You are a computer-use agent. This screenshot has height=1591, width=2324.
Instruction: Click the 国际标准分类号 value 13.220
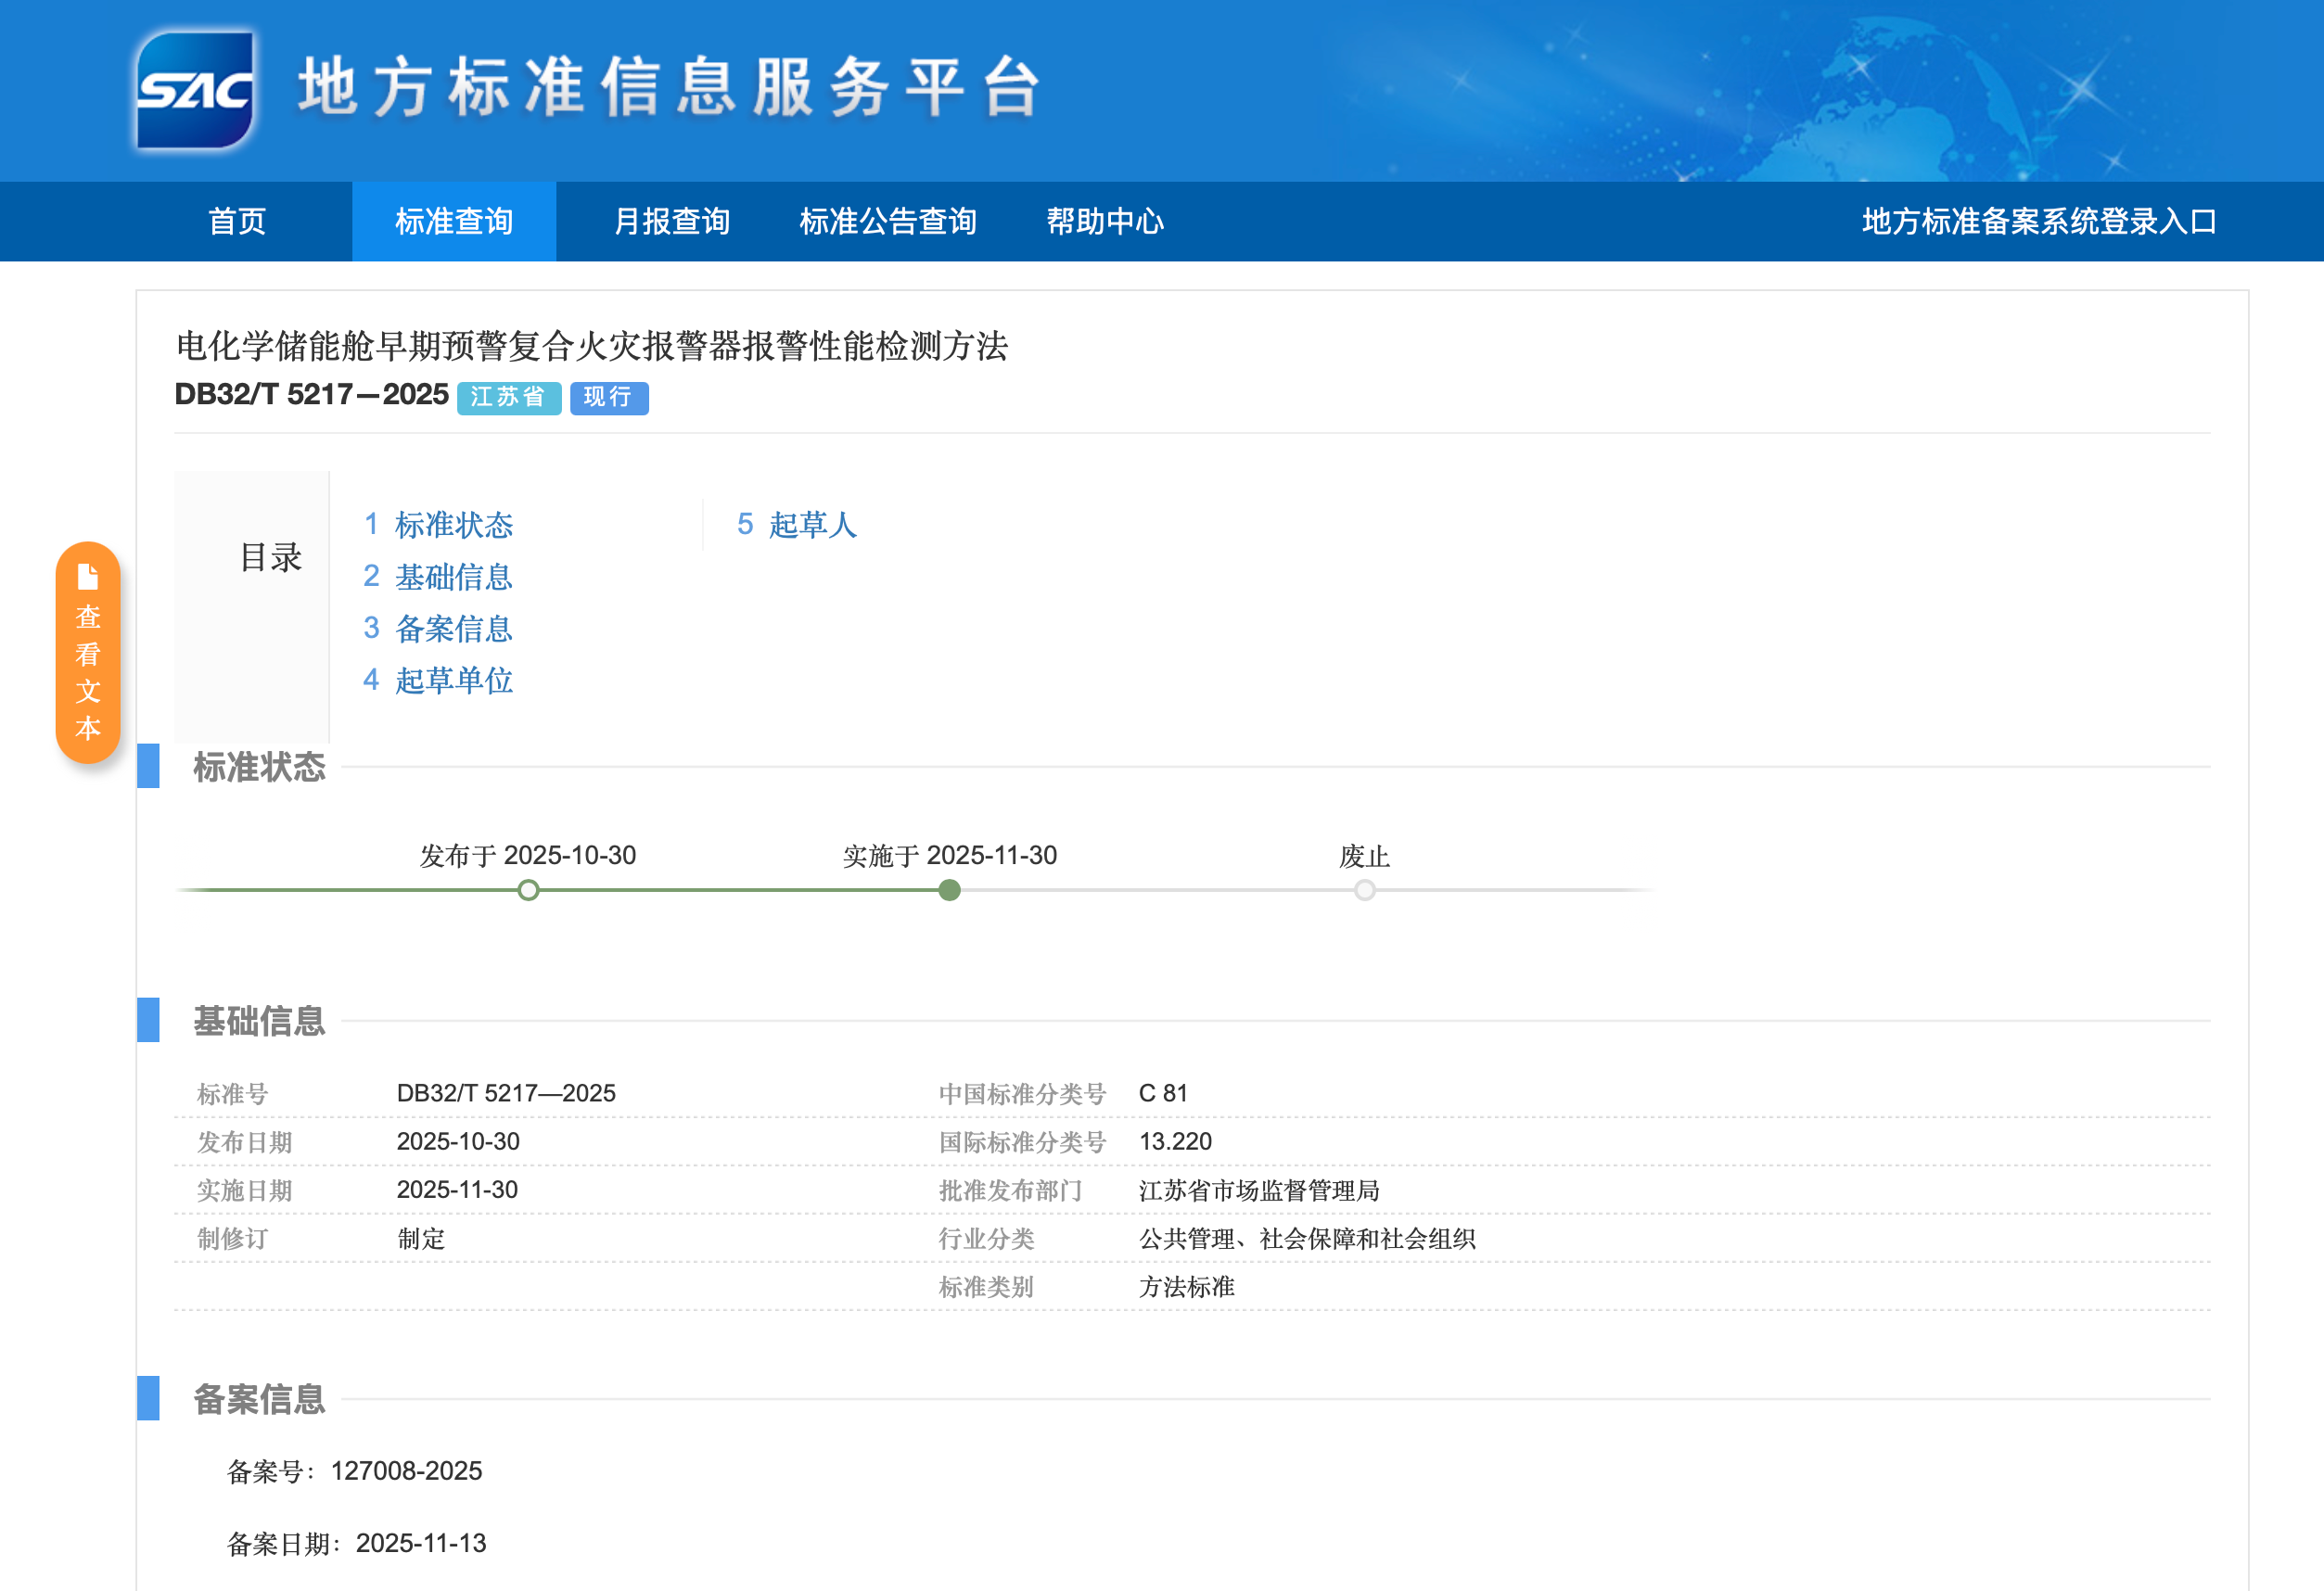1175,1141
